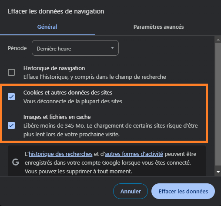Image resolution: width=221 pixels, height=206 pixels.
Task: Open the Paramètres avancés tab
Action: click(x=158, y=27)
